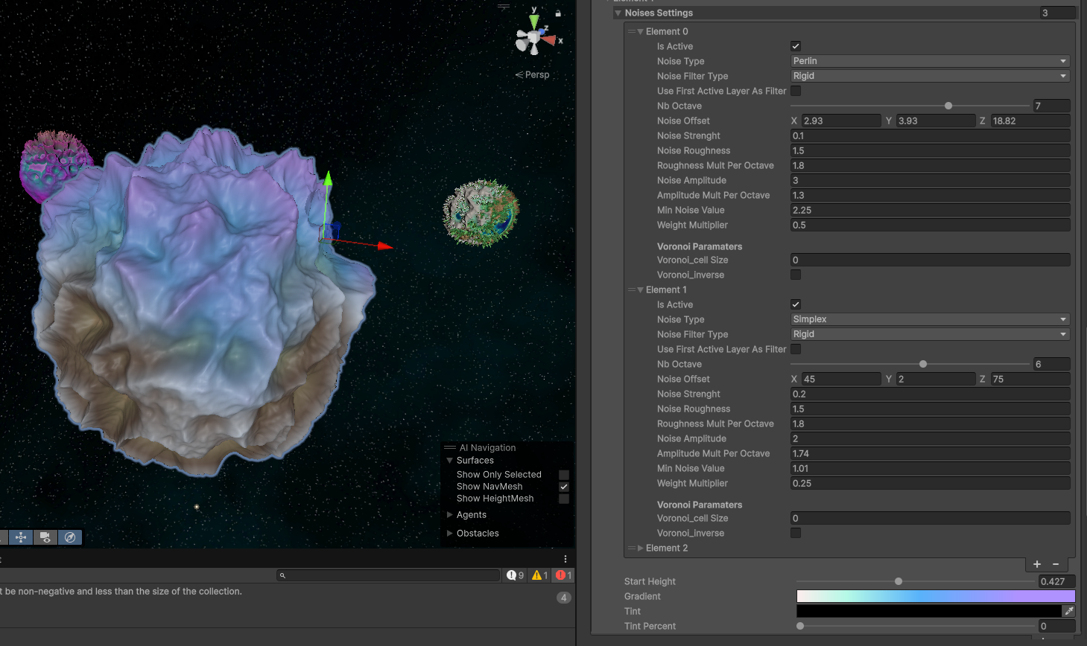Click the green Y axis cone on gizmo
The image size is (1087, 646).
534,22
